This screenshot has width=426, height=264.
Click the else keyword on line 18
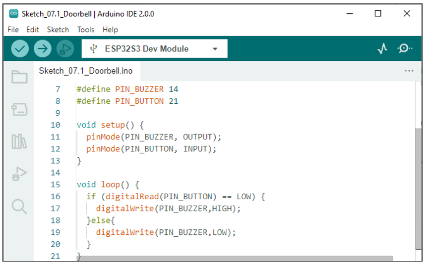pos(101,220)
